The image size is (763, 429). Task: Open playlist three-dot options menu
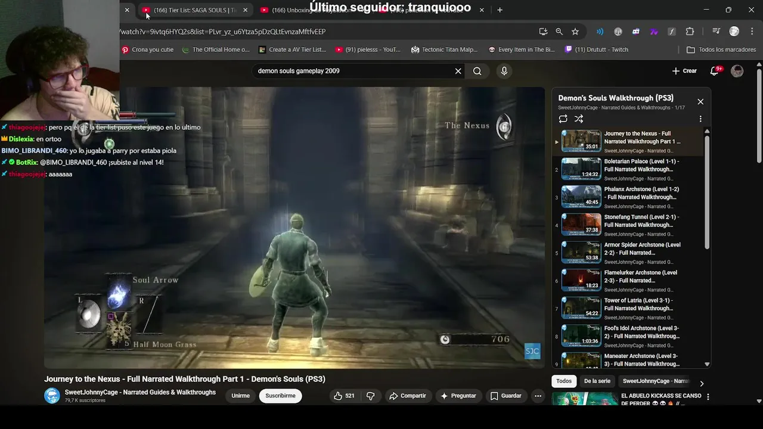[700, 119]
